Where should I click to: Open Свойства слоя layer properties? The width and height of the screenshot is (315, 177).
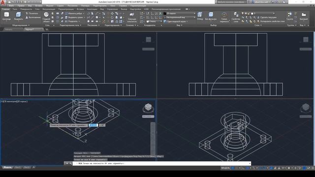(236, 17)
